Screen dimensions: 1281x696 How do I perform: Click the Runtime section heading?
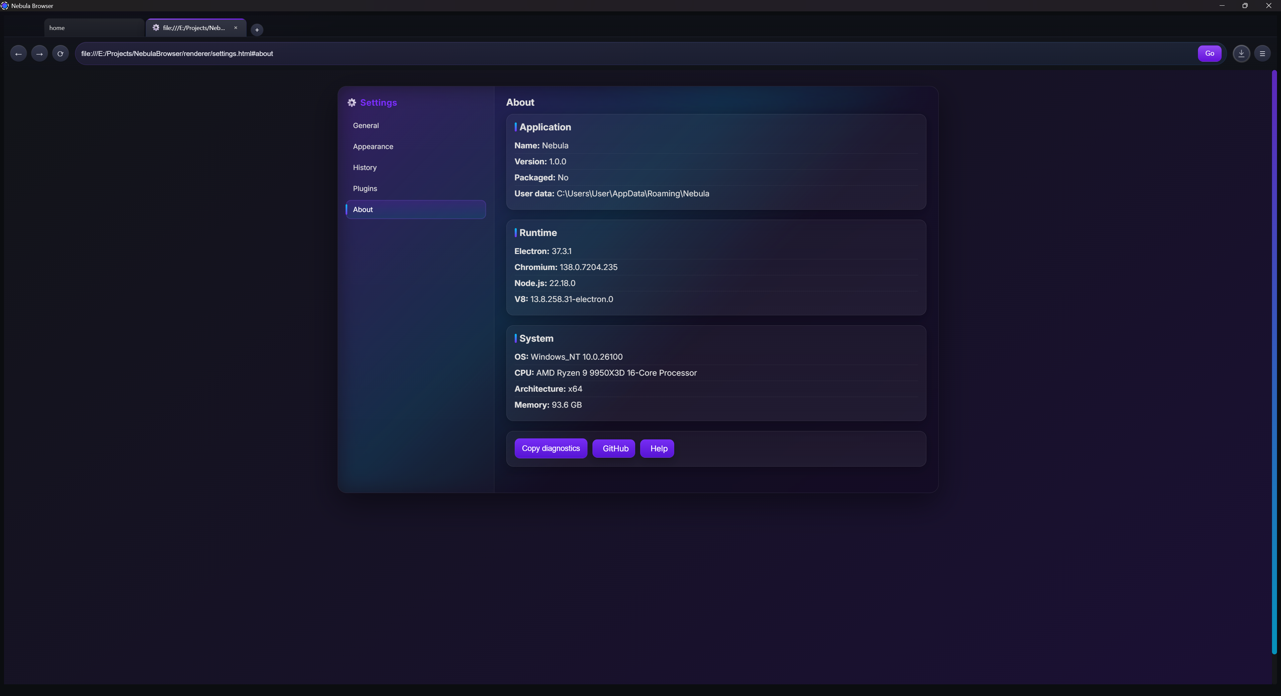coord(538,233)
